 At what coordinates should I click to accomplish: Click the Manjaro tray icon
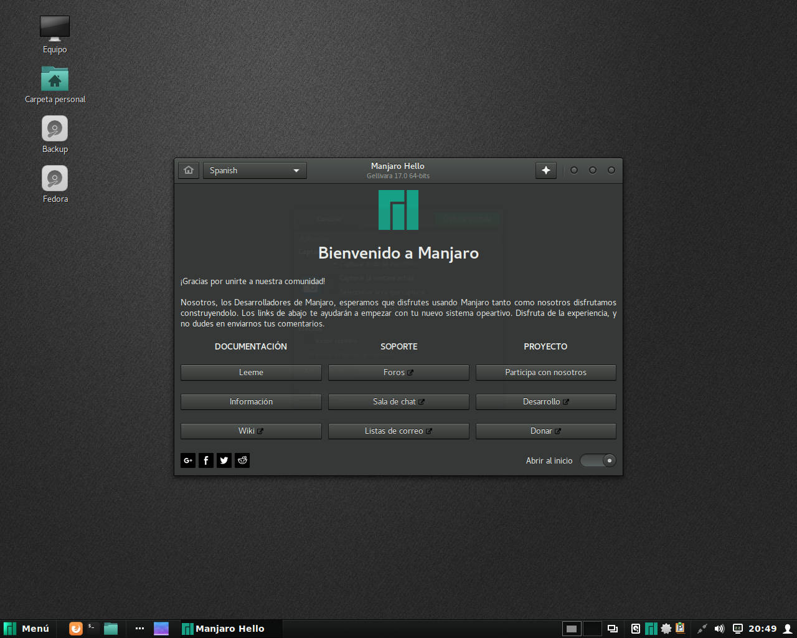pyautogui.click(x=651, y=629)
